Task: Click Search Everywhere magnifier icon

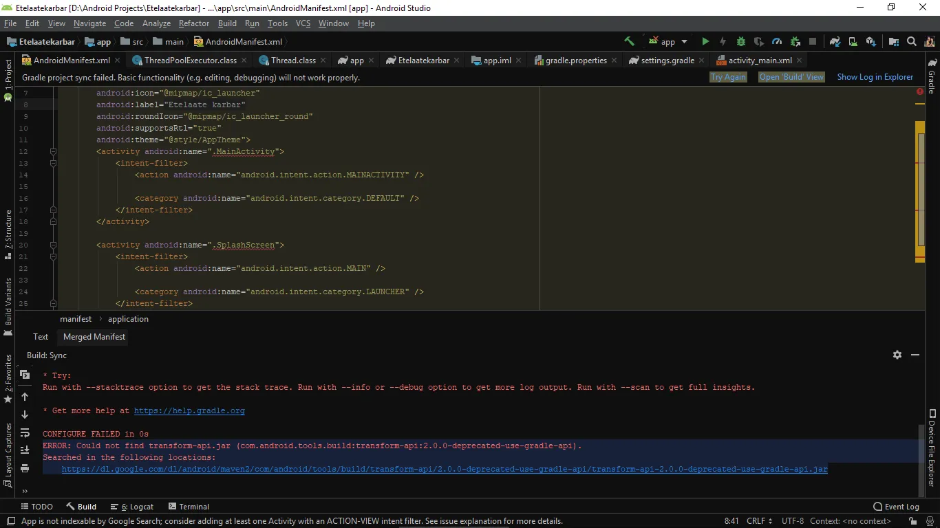Action: [x=912, y=41]
